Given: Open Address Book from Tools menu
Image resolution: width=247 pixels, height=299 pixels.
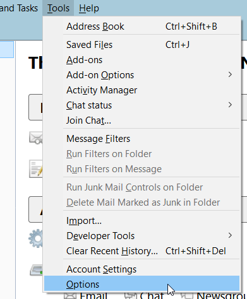Looking at the screenshot, I should click(142, 26).
